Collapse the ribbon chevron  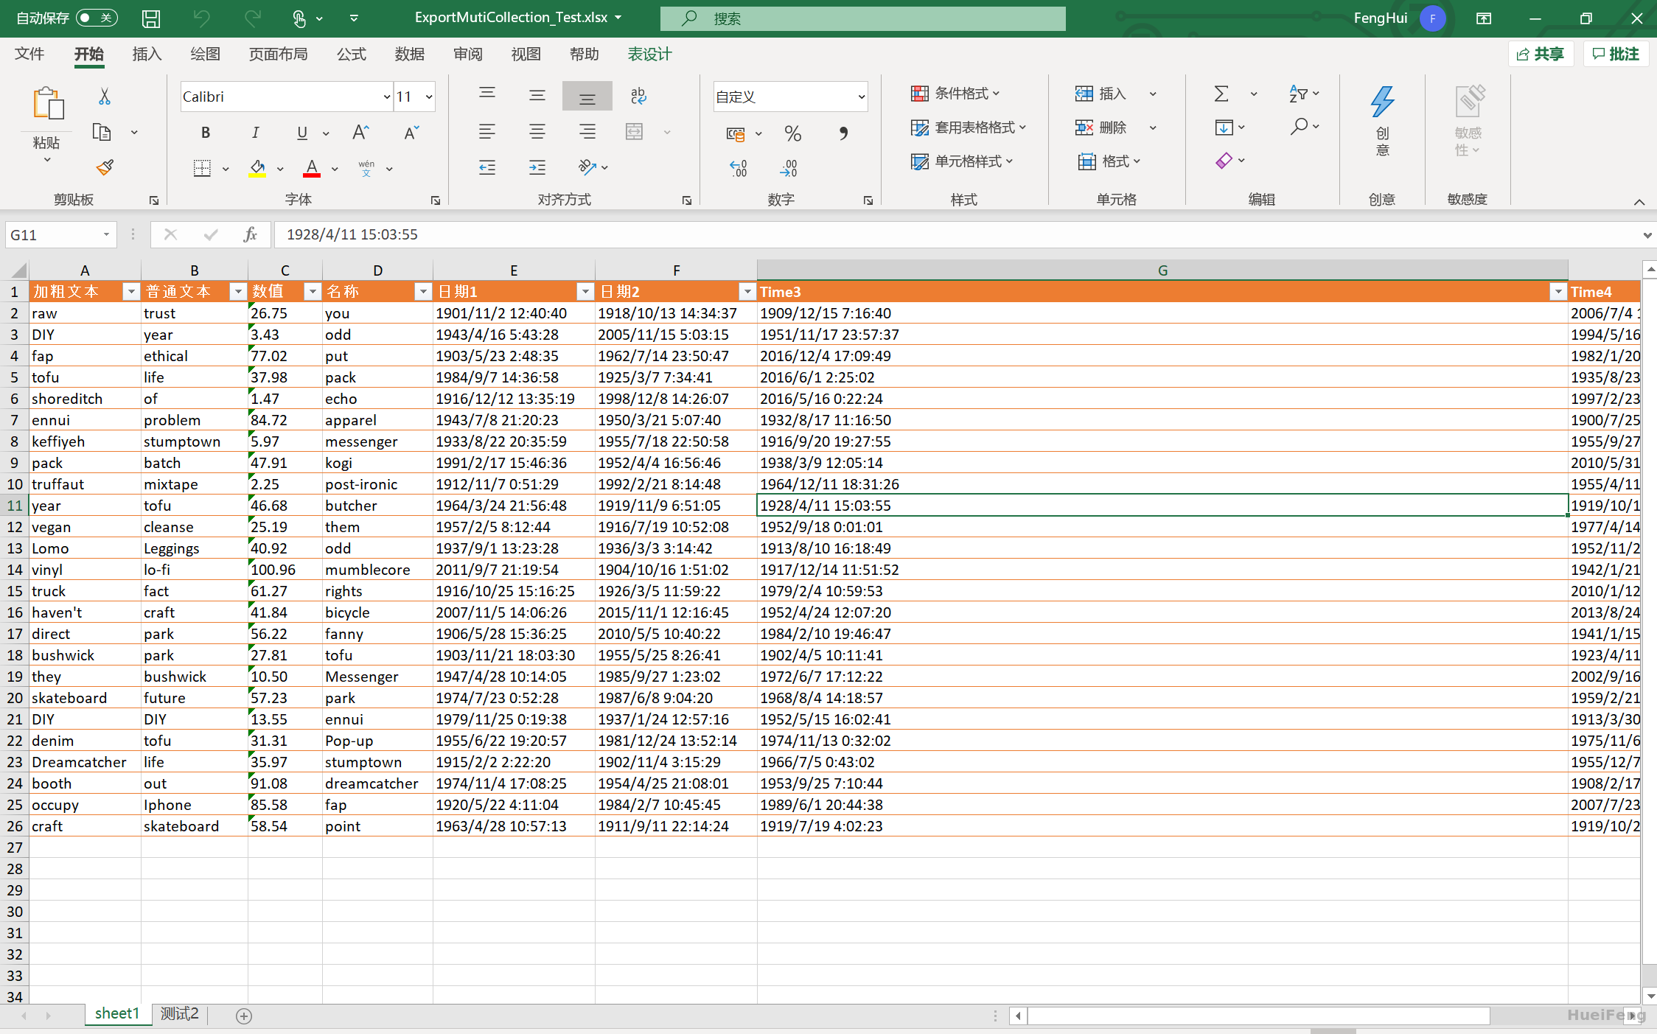click(1639, 201)
